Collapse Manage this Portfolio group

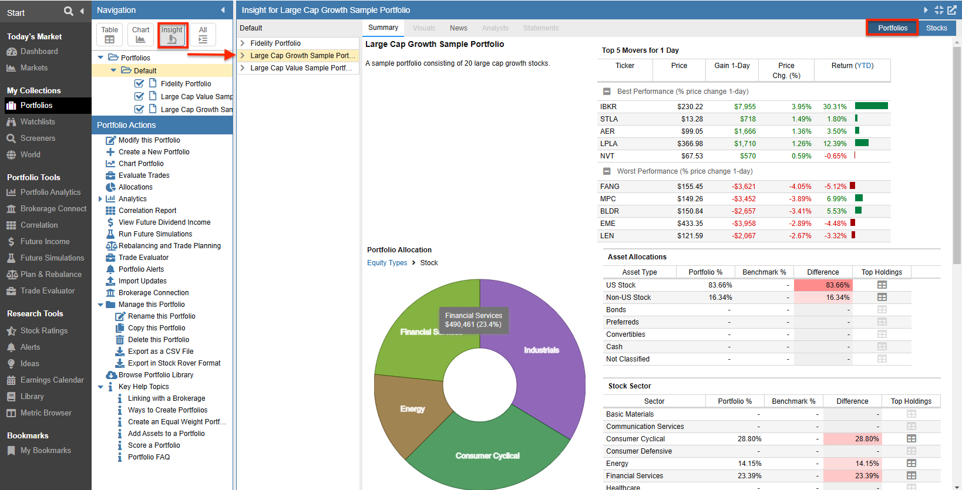point(100,305)
